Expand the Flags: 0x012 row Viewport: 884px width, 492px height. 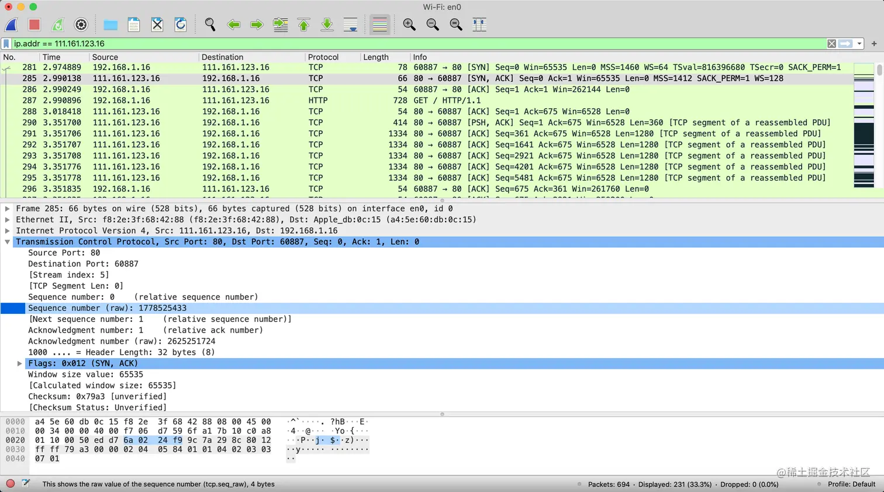20,363
